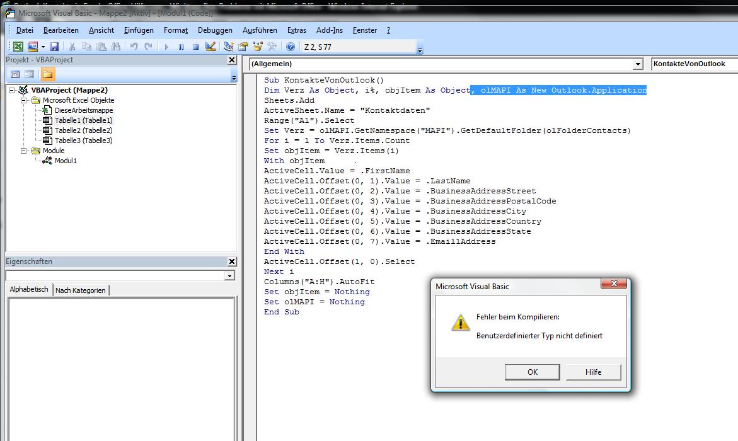Open the Project Explorer toolbar icon
The image size is (738, 441).
[229, 47]
